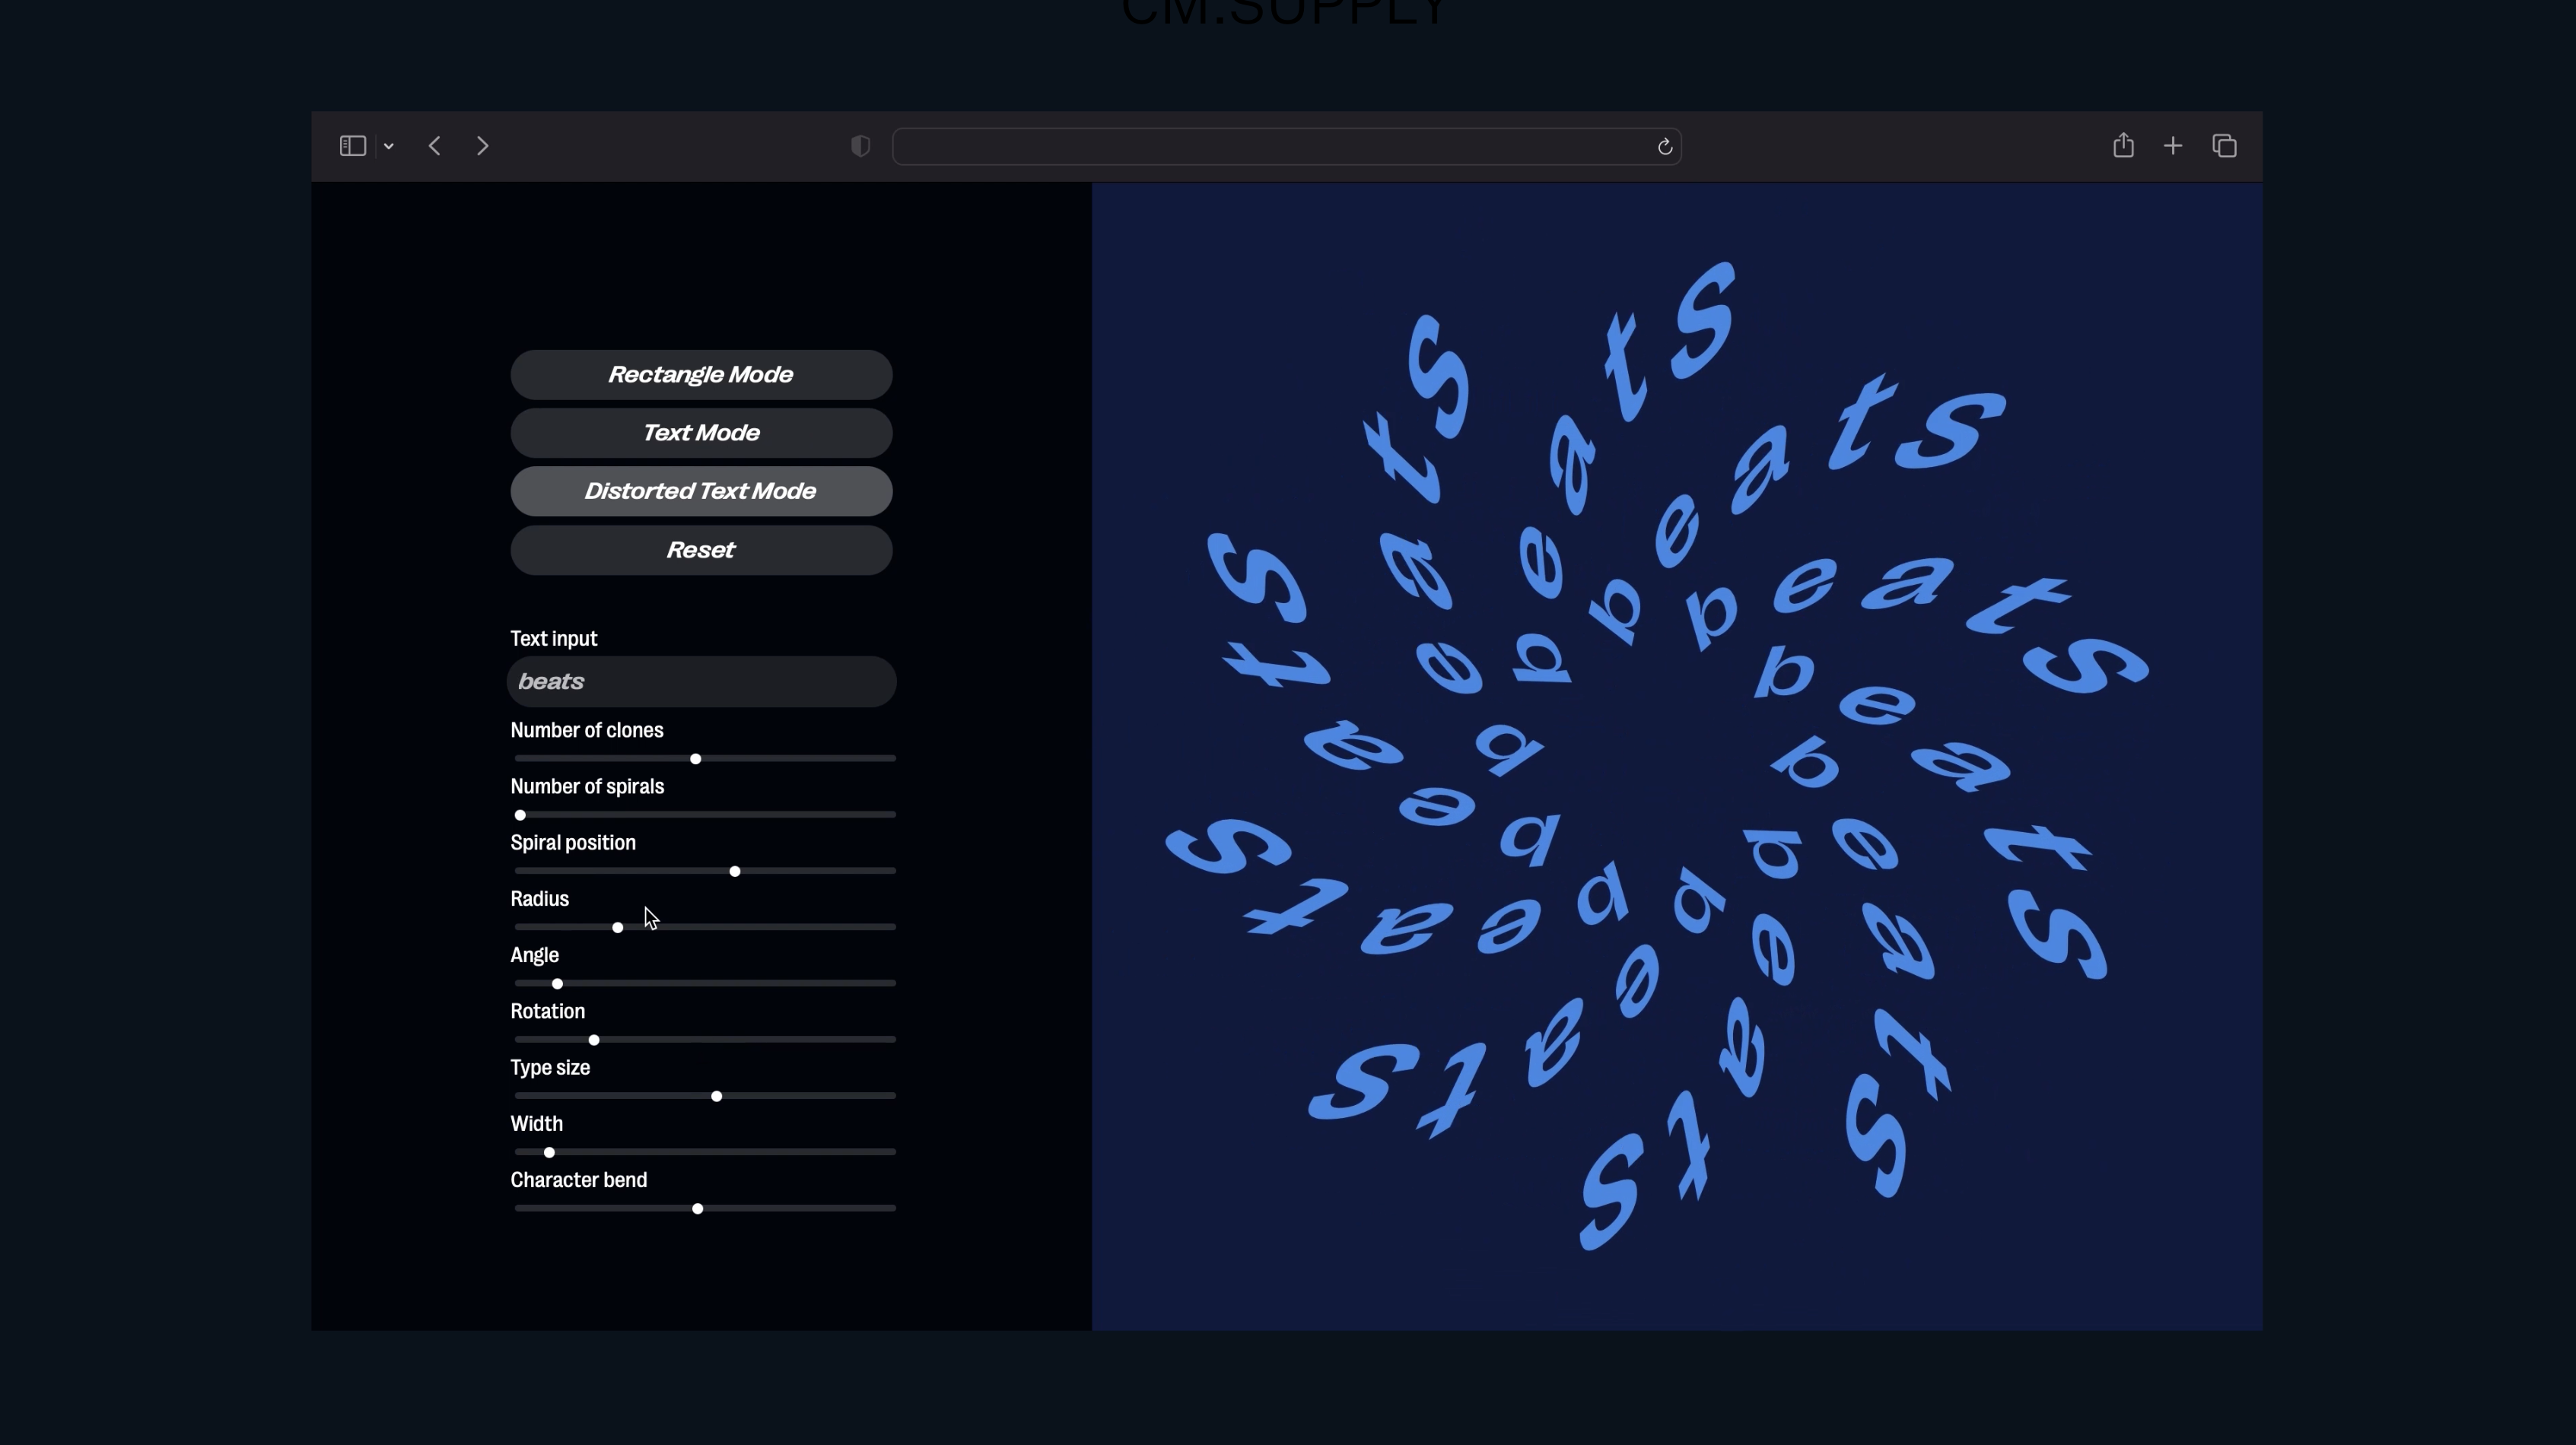
Task: Click the Spiral position slider handle
Action: coord(735,872)
